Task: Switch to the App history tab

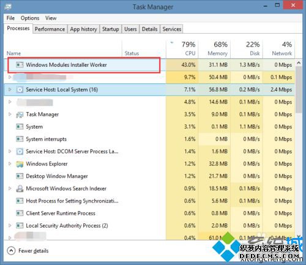Action: point(83,29)
